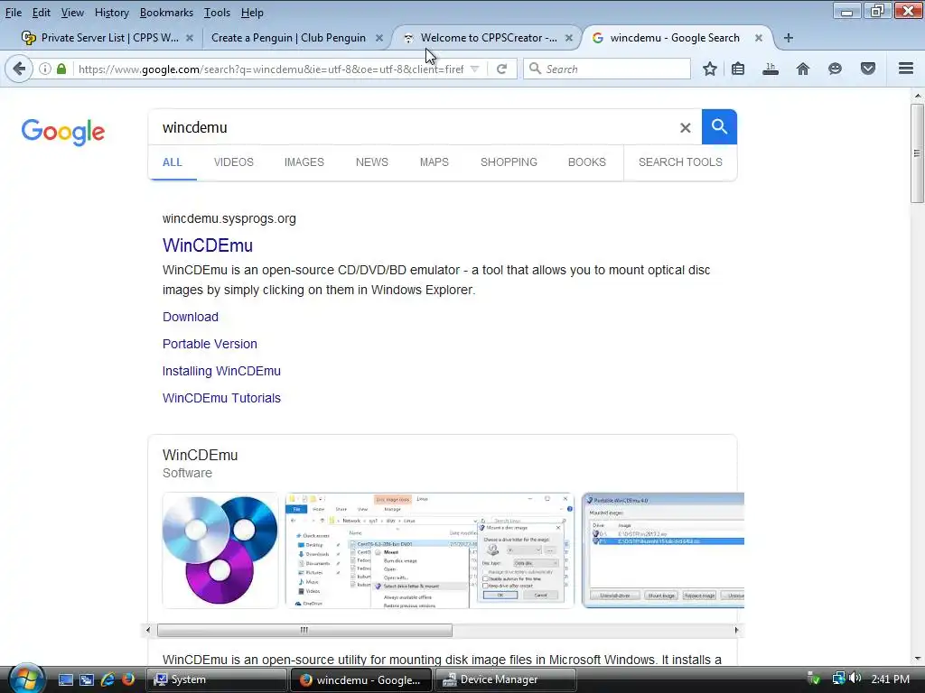Click the carousel scroll right arrow
This screenshot has height=693, width=925.
point(736,630)
